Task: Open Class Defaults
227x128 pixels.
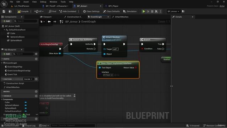Action: tap(111, 11)
